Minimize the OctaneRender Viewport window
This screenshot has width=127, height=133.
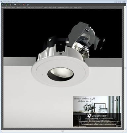click(116, 2)
